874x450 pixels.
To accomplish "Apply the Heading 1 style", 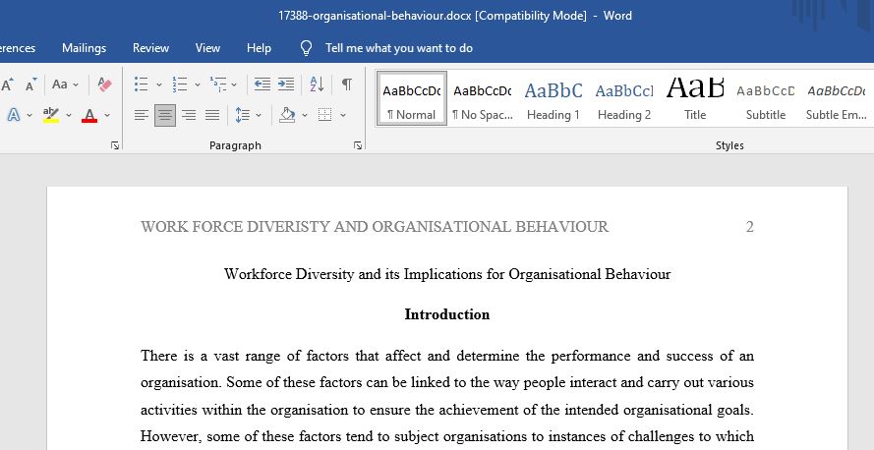I will (x=553, y=98).
